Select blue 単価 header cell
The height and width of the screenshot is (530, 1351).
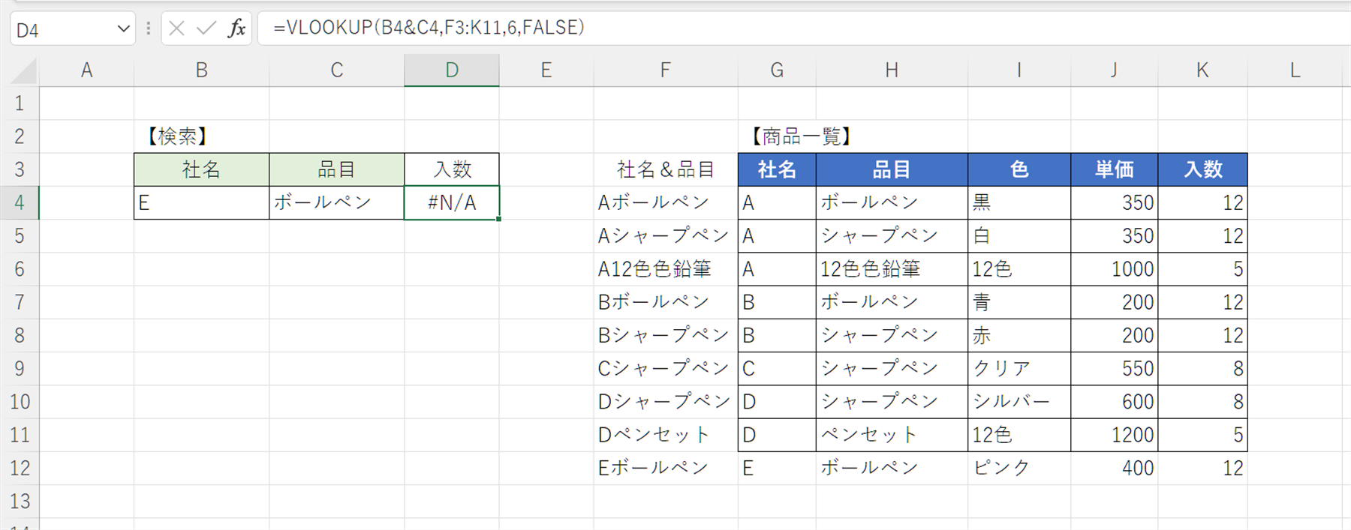[x=1115, y=169]
